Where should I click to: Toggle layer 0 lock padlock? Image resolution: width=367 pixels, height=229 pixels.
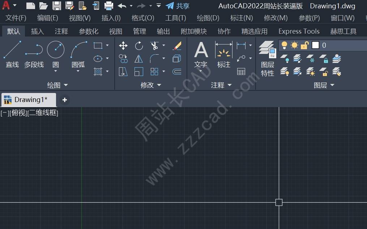click(x=305, y=45)
